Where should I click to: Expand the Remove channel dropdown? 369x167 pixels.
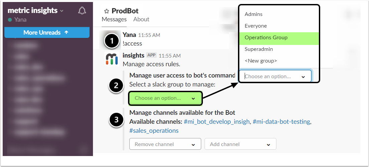(165, 144)
